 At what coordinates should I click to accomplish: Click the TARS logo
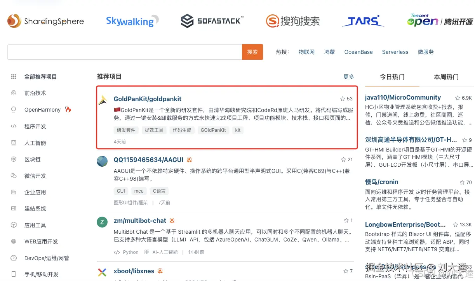[x=363, y=21]
